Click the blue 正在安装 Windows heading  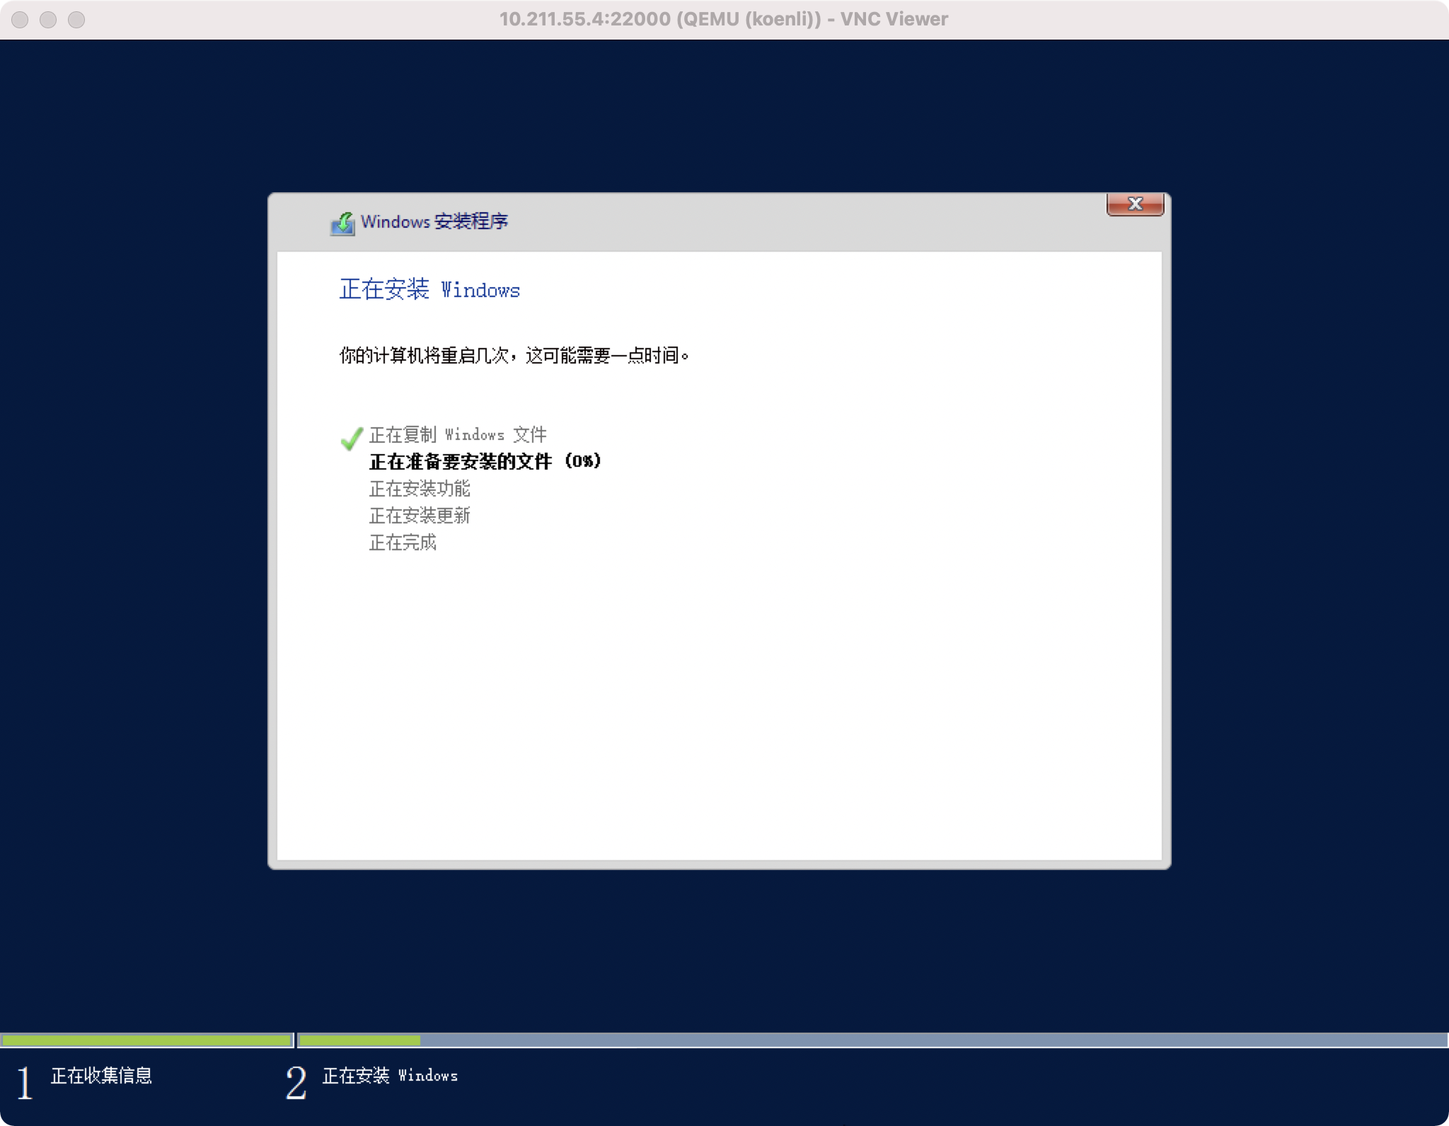tap(429, 290)
